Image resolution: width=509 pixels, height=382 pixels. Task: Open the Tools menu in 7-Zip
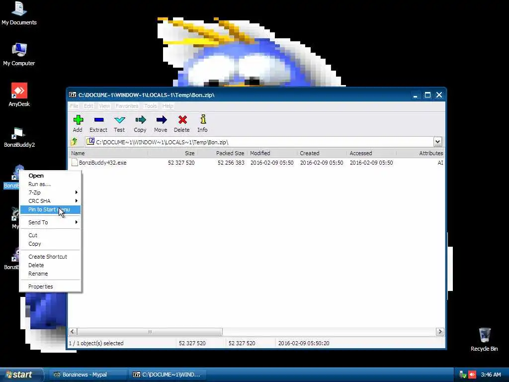click(x=150, y=106)
